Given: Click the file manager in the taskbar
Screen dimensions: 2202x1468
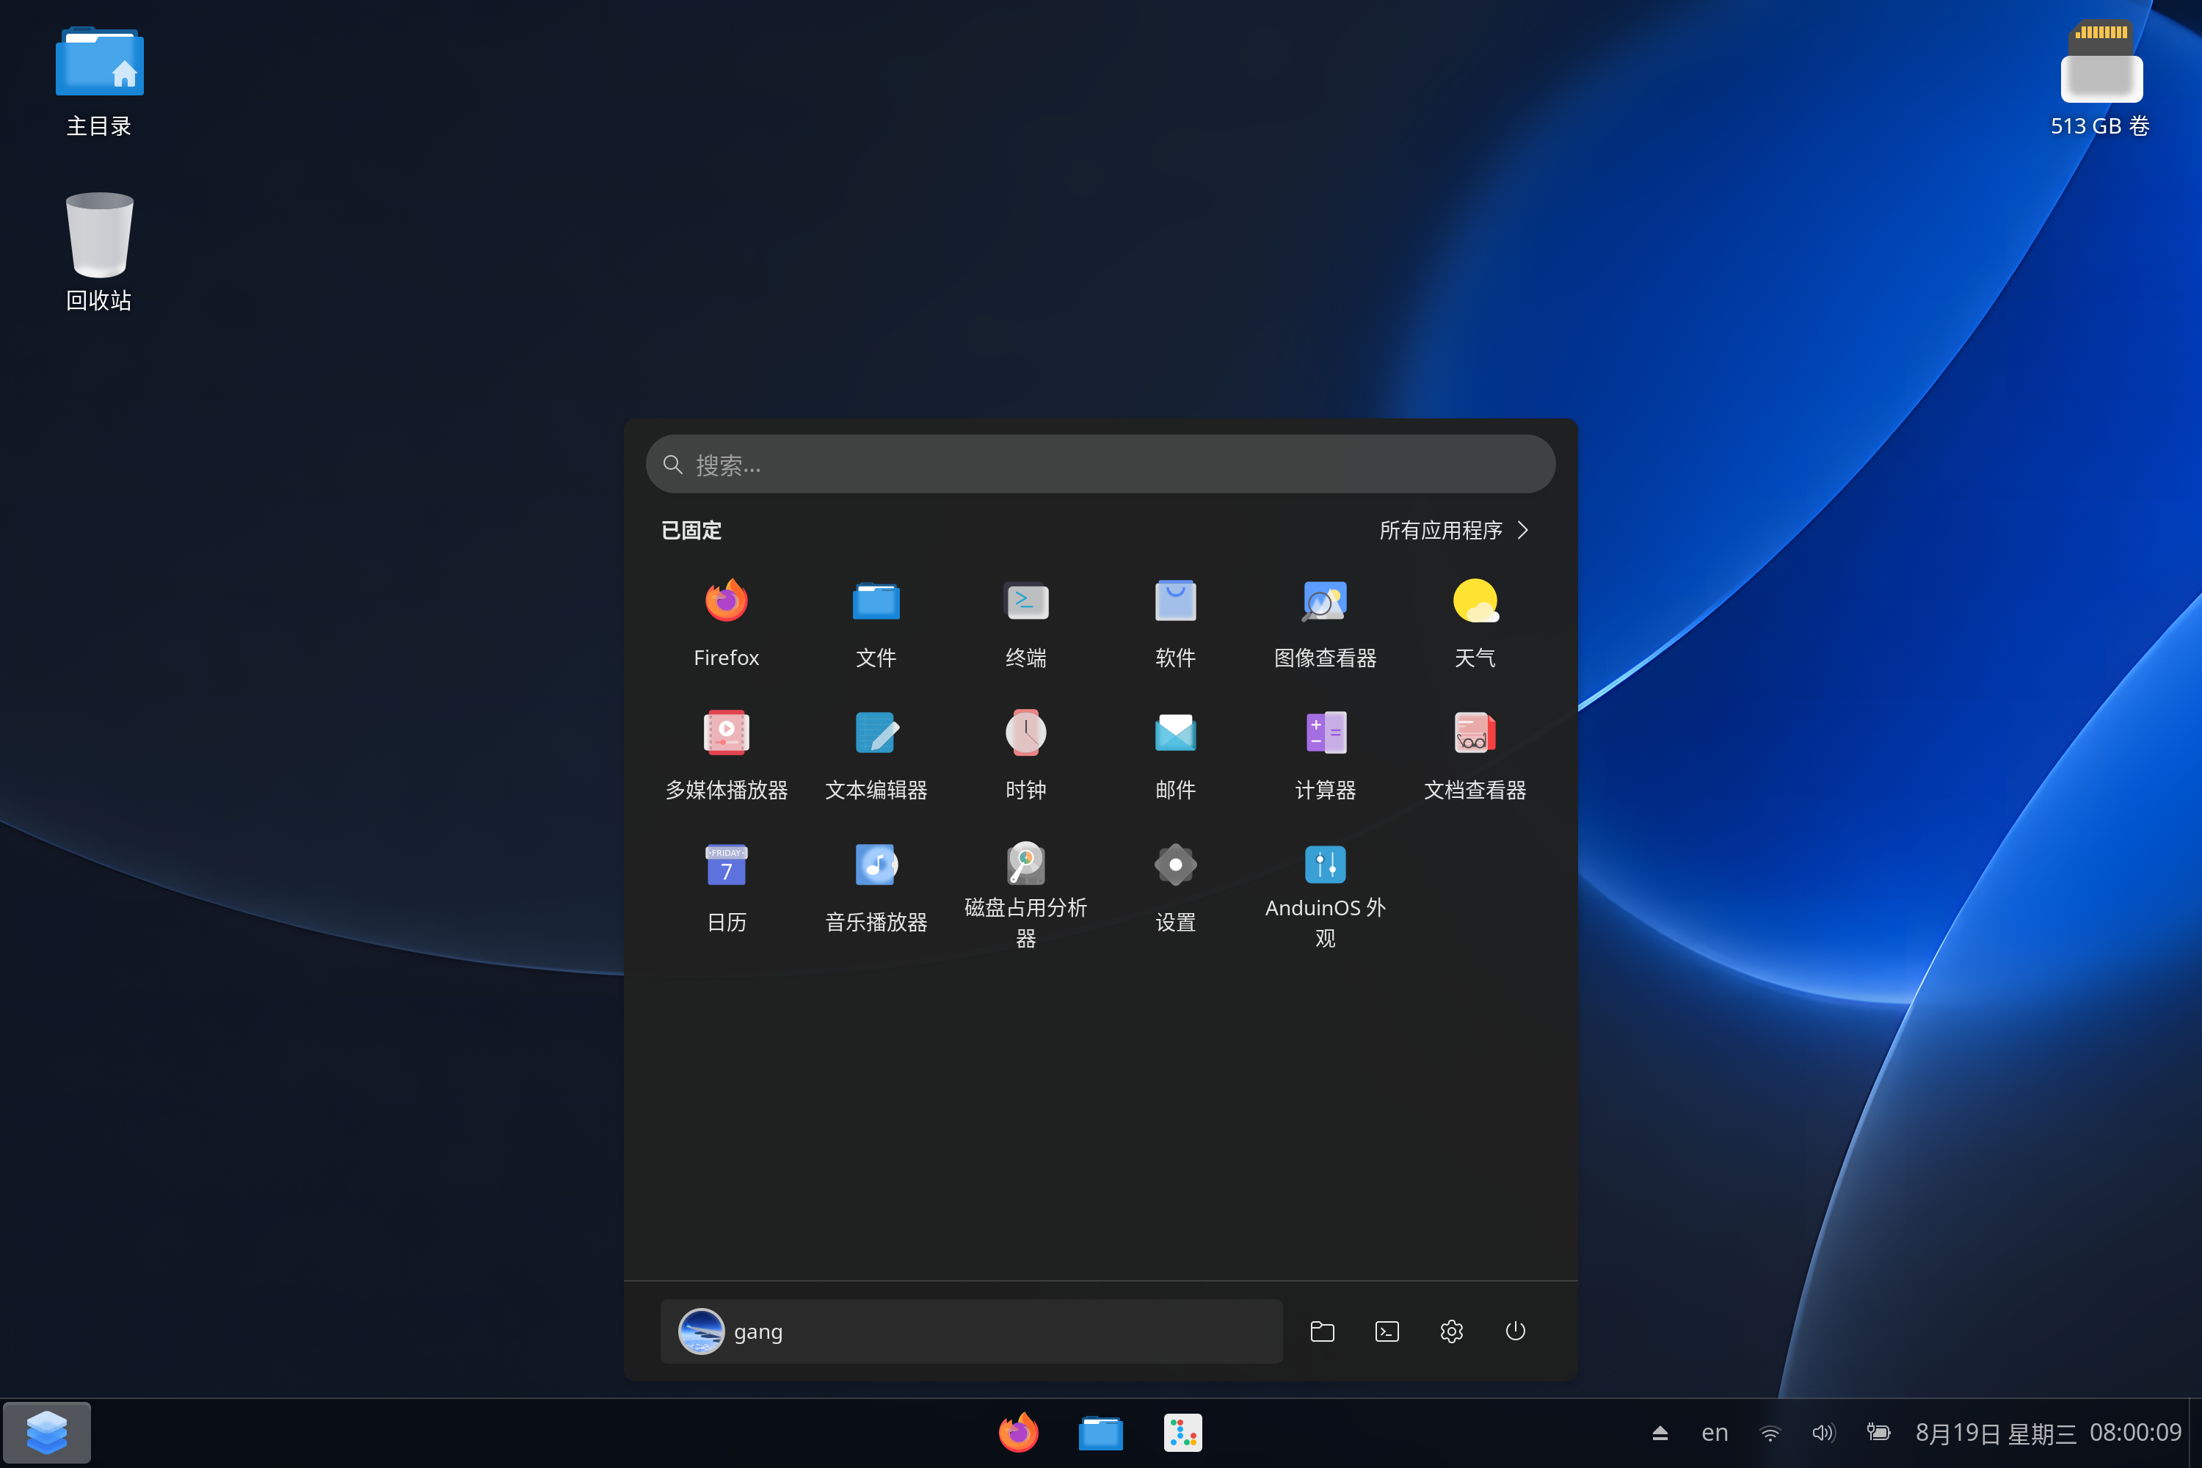Looking at the screenshot, I should click(x=1101, y=1433).
